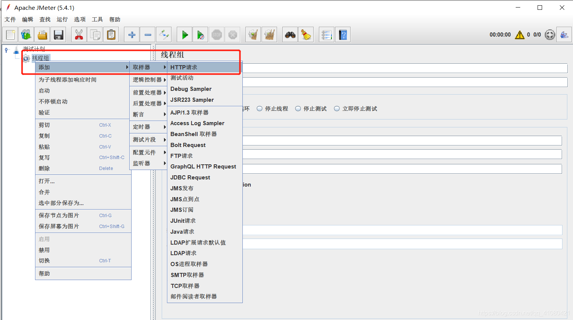Select the 线程组 tree node
The width and height of the screenshot is (573, 320).
(40, 58)
